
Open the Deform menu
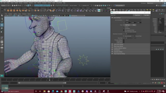tap(39, 3)
